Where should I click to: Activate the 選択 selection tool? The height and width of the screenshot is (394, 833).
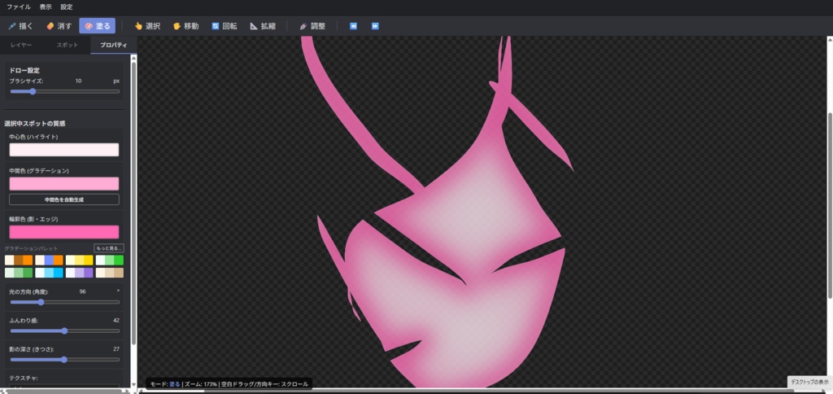[147, 26]
